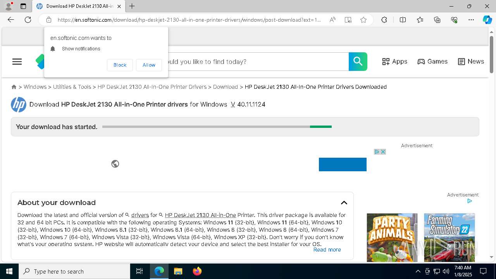Open File Explorer taskbar icon
This screenshot has width=496, height=279.
pyautogui.click(x=178, y=271)
